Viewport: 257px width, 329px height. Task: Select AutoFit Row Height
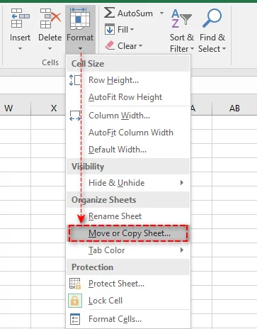point(128,97)
